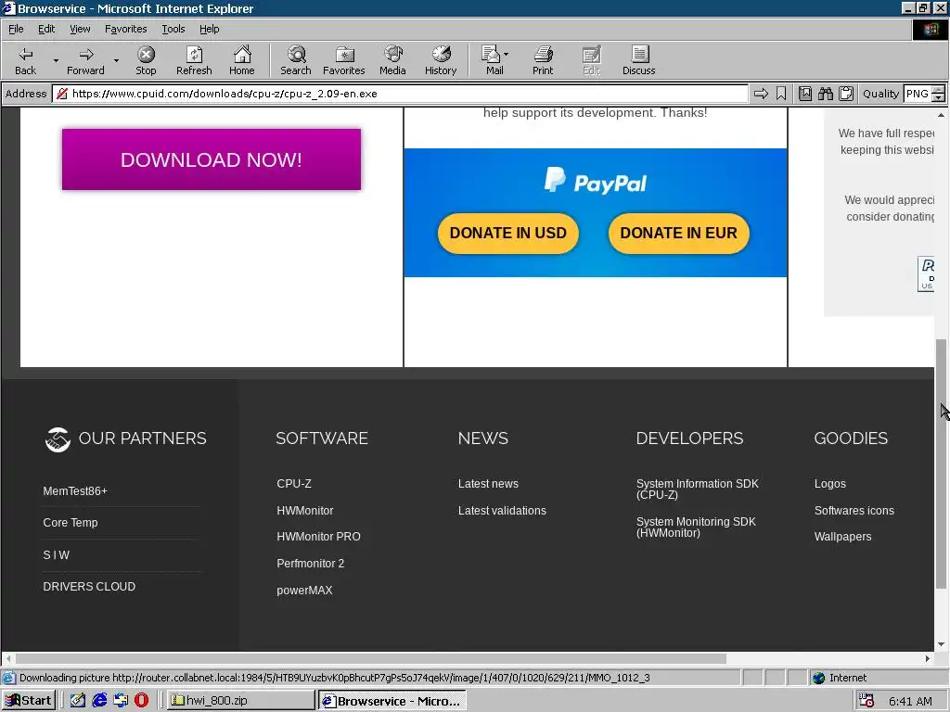Open the Tools menu
The height and width of the screenshot is (712, 950).
173,29
